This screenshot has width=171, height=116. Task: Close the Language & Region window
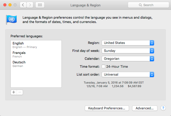coord(5,5)
